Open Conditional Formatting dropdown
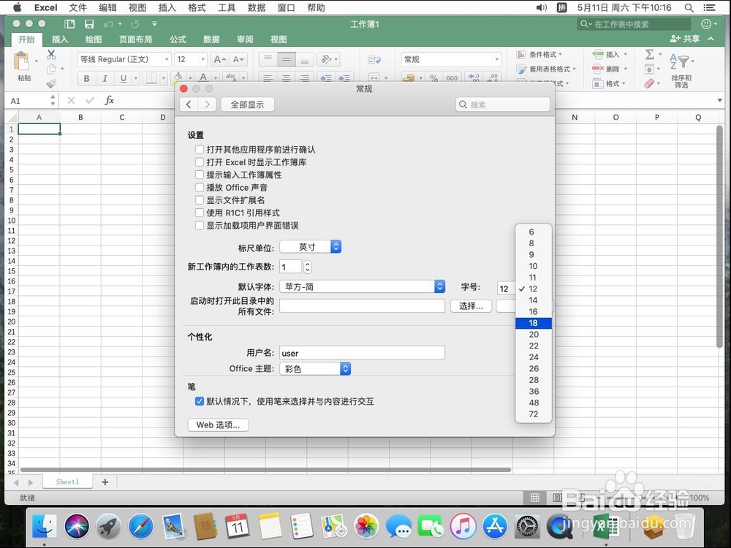This screenshot has height=548, width=731. coord(539,55)
